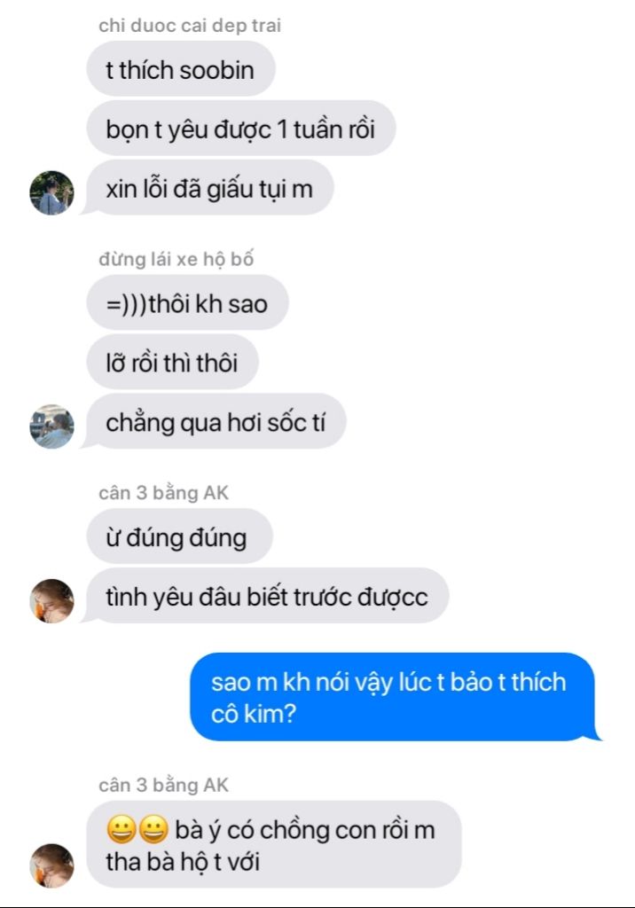Tap the 't thích soobin' message bubble
This screenshot has height=908, width=635.
coord(181,69)
